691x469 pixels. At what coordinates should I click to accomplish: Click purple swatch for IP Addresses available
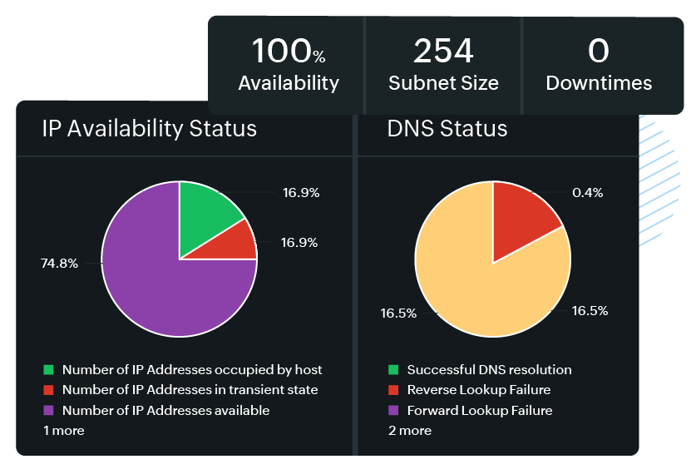point(48,410)
